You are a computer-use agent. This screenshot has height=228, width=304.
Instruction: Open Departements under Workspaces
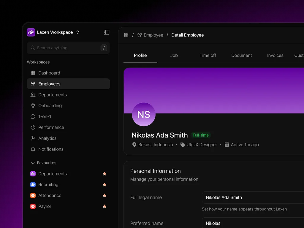pyautogui.click(x=69, y=95)
